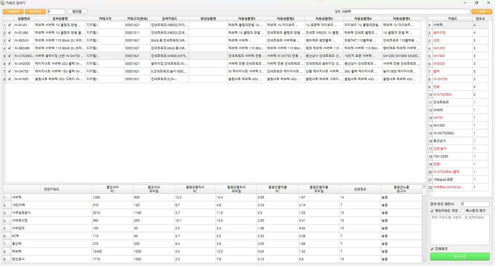This screenshot has width=495, height=266.
Task: Select keyword 용산상사 in frequency list
Action: click(452, 141)
